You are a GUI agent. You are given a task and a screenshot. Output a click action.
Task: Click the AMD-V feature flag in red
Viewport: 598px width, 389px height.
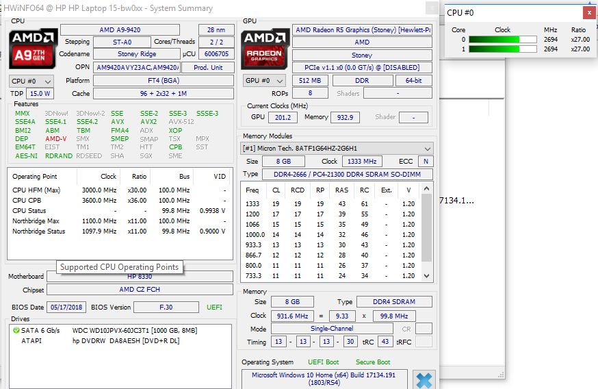[56, 139]
